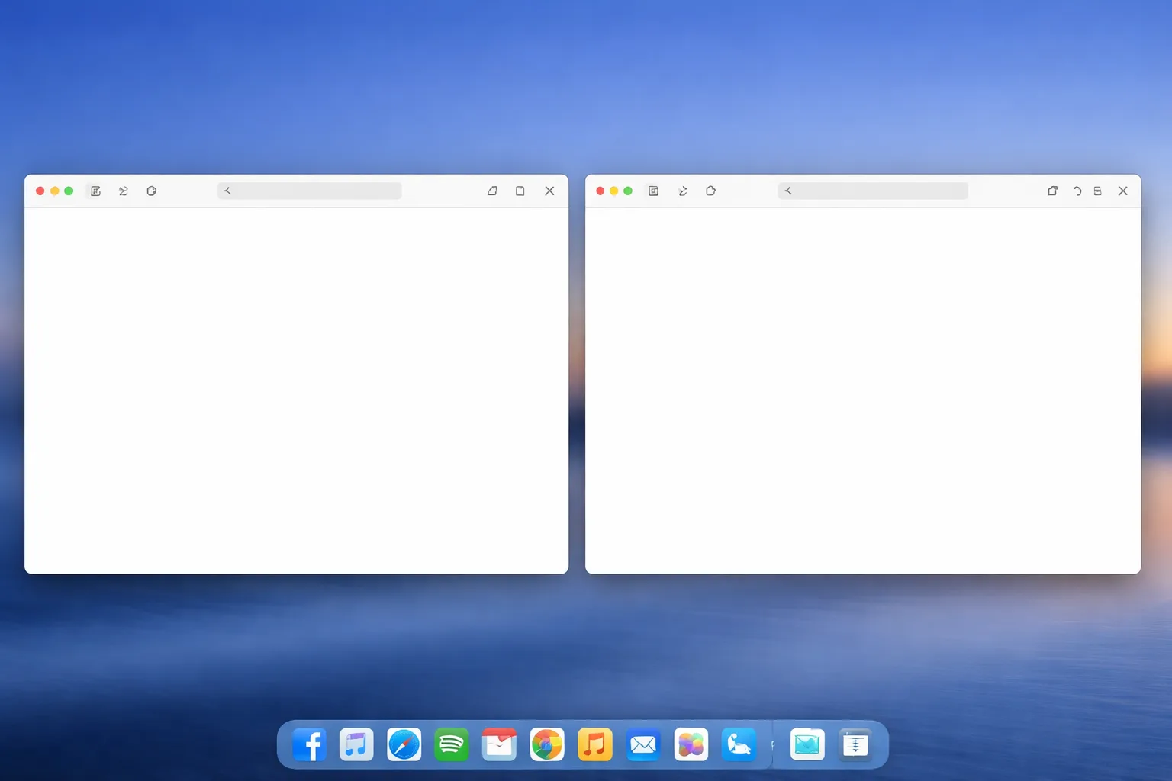This screenshot has width=1172, height=781.
Task: Click the archive-box icon in right window toolbar
Action: click(1097, 191)
